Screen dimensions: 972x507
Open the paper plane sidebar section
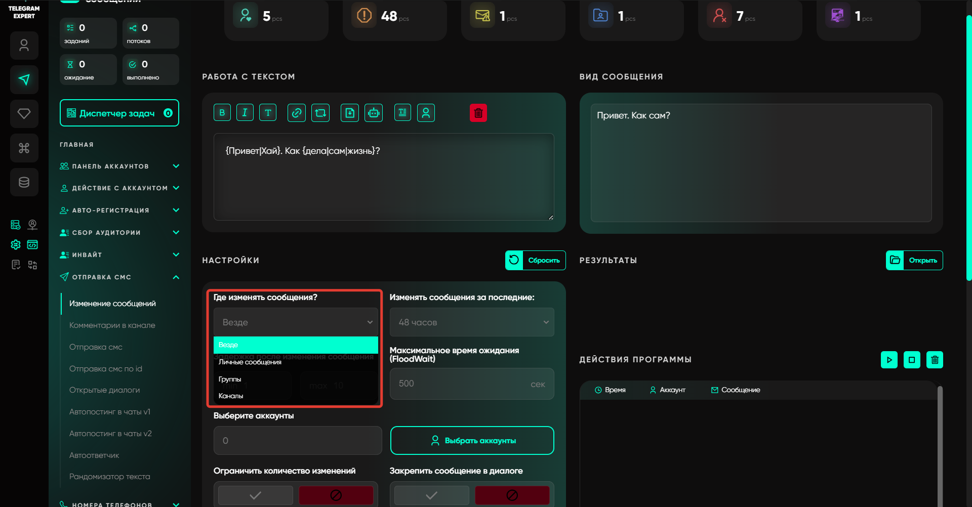coord(24,79)
